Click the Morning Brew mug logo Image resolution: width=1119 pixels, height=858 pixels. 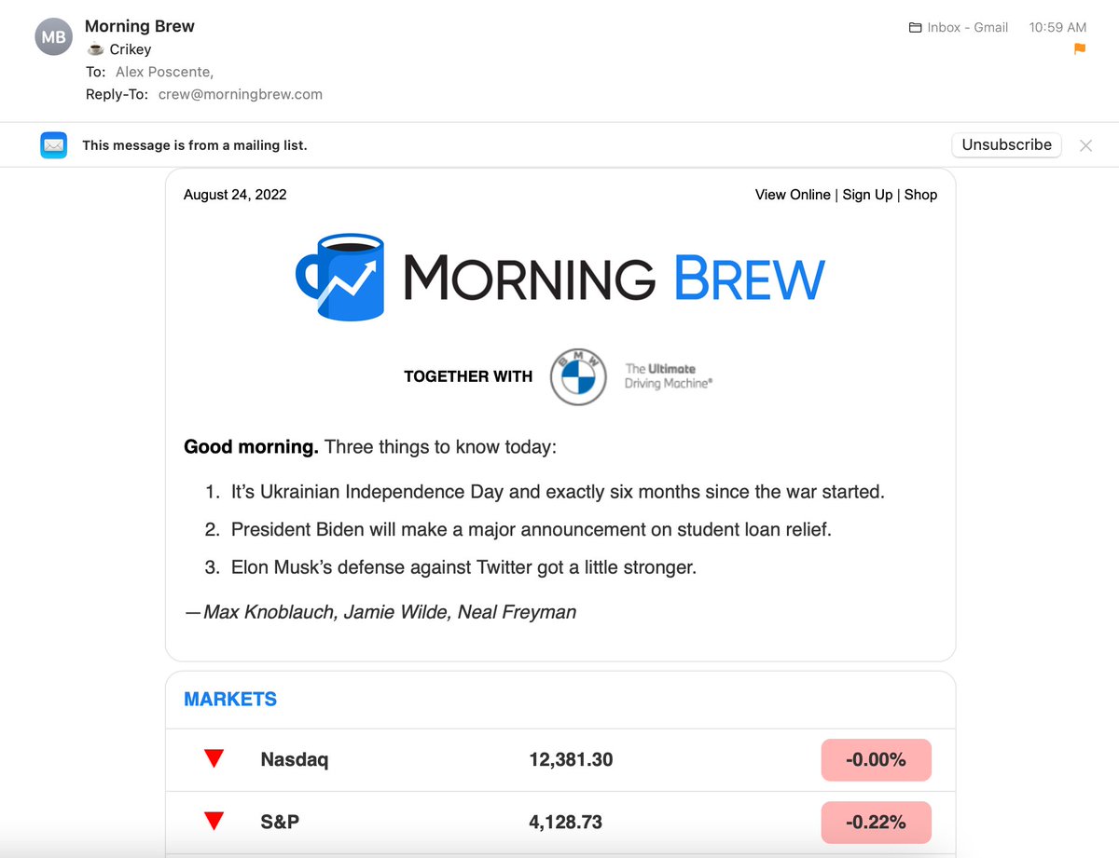pos(340,278)
